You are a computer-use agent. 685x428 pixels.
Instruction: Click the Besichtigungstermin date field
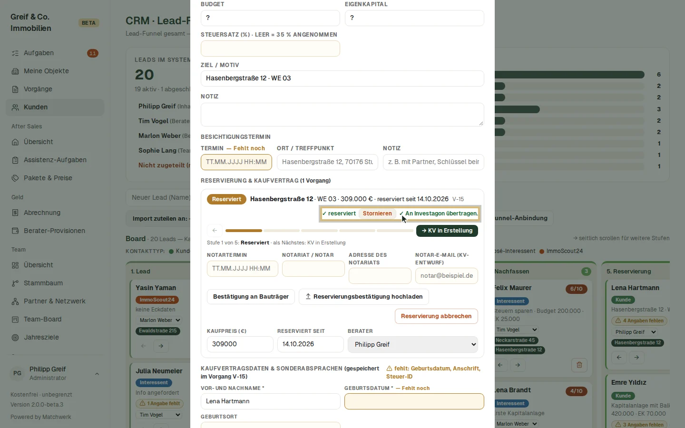pyautogui.click(x=236, y=162)
